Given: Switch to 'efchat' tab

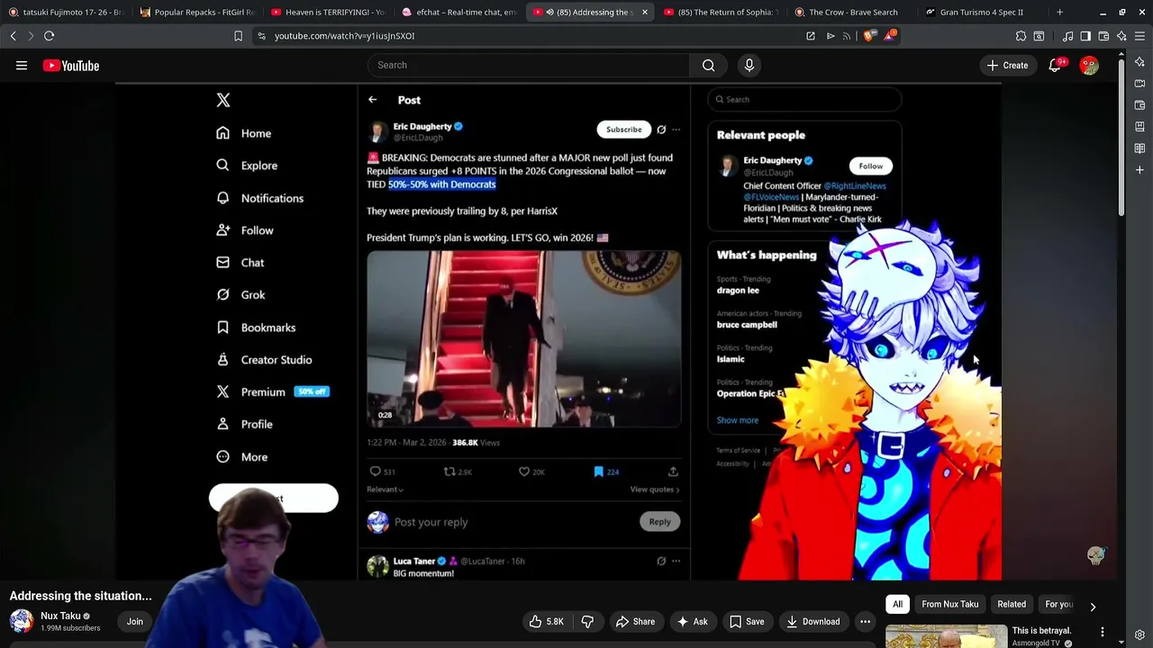Looking at the screenshot, I should 459,12.
